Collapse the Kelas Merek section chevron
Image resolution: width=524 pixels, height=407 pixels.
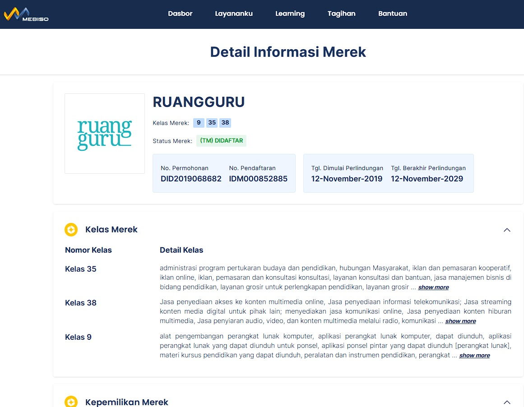click(x=507, y=230)
